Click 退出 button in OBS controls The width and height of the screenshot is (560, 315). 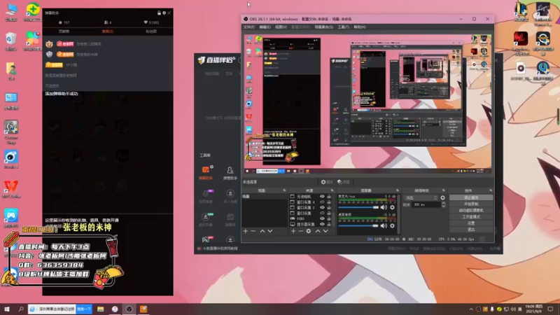click(x=471, y=230)
